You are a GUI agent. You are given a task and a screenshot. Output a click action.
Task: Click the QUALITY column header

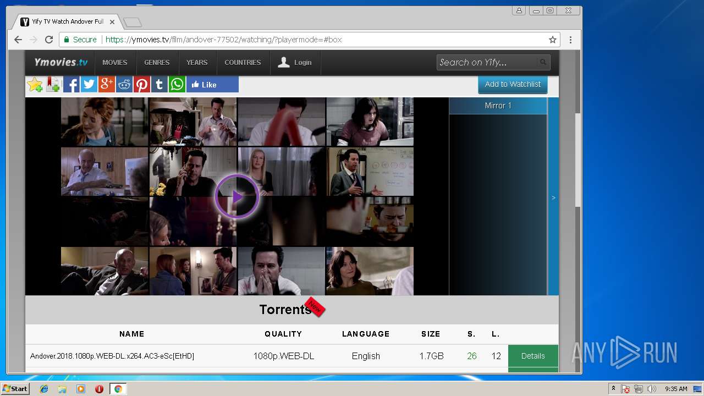pos(283,334)
